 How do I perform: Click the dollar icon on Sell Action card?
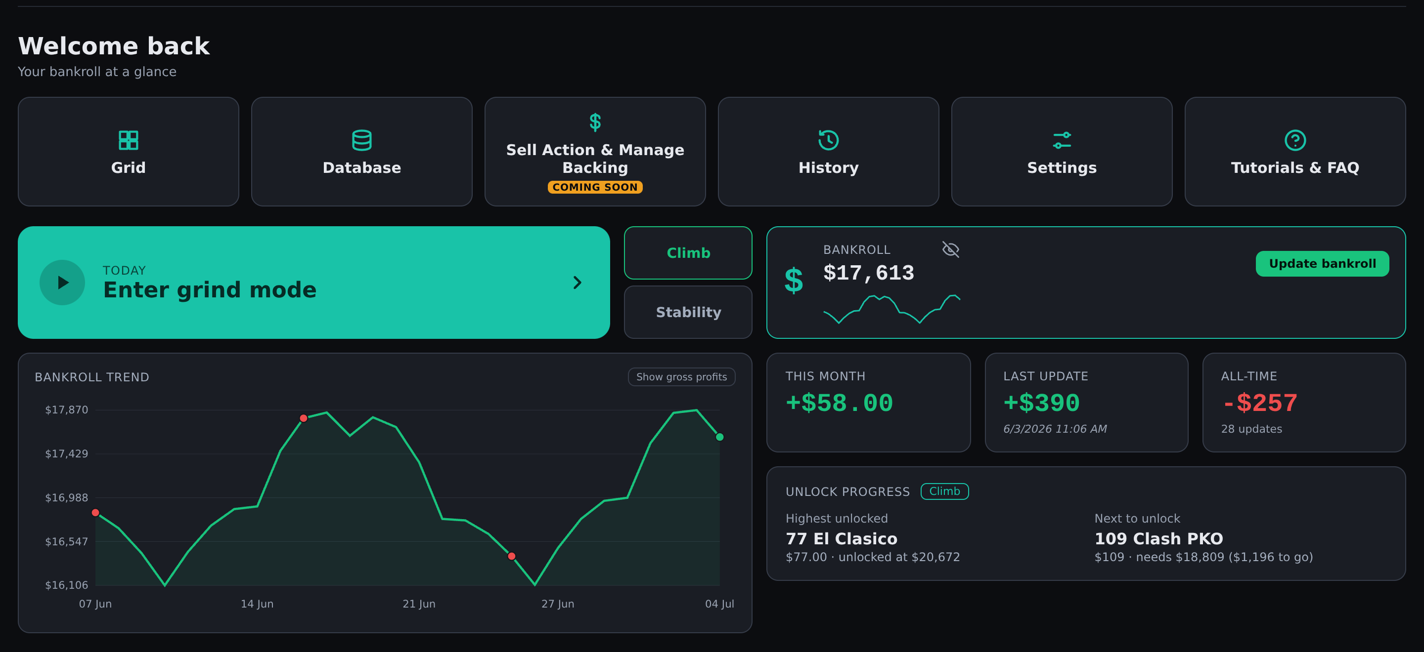(x=595, y=122)
